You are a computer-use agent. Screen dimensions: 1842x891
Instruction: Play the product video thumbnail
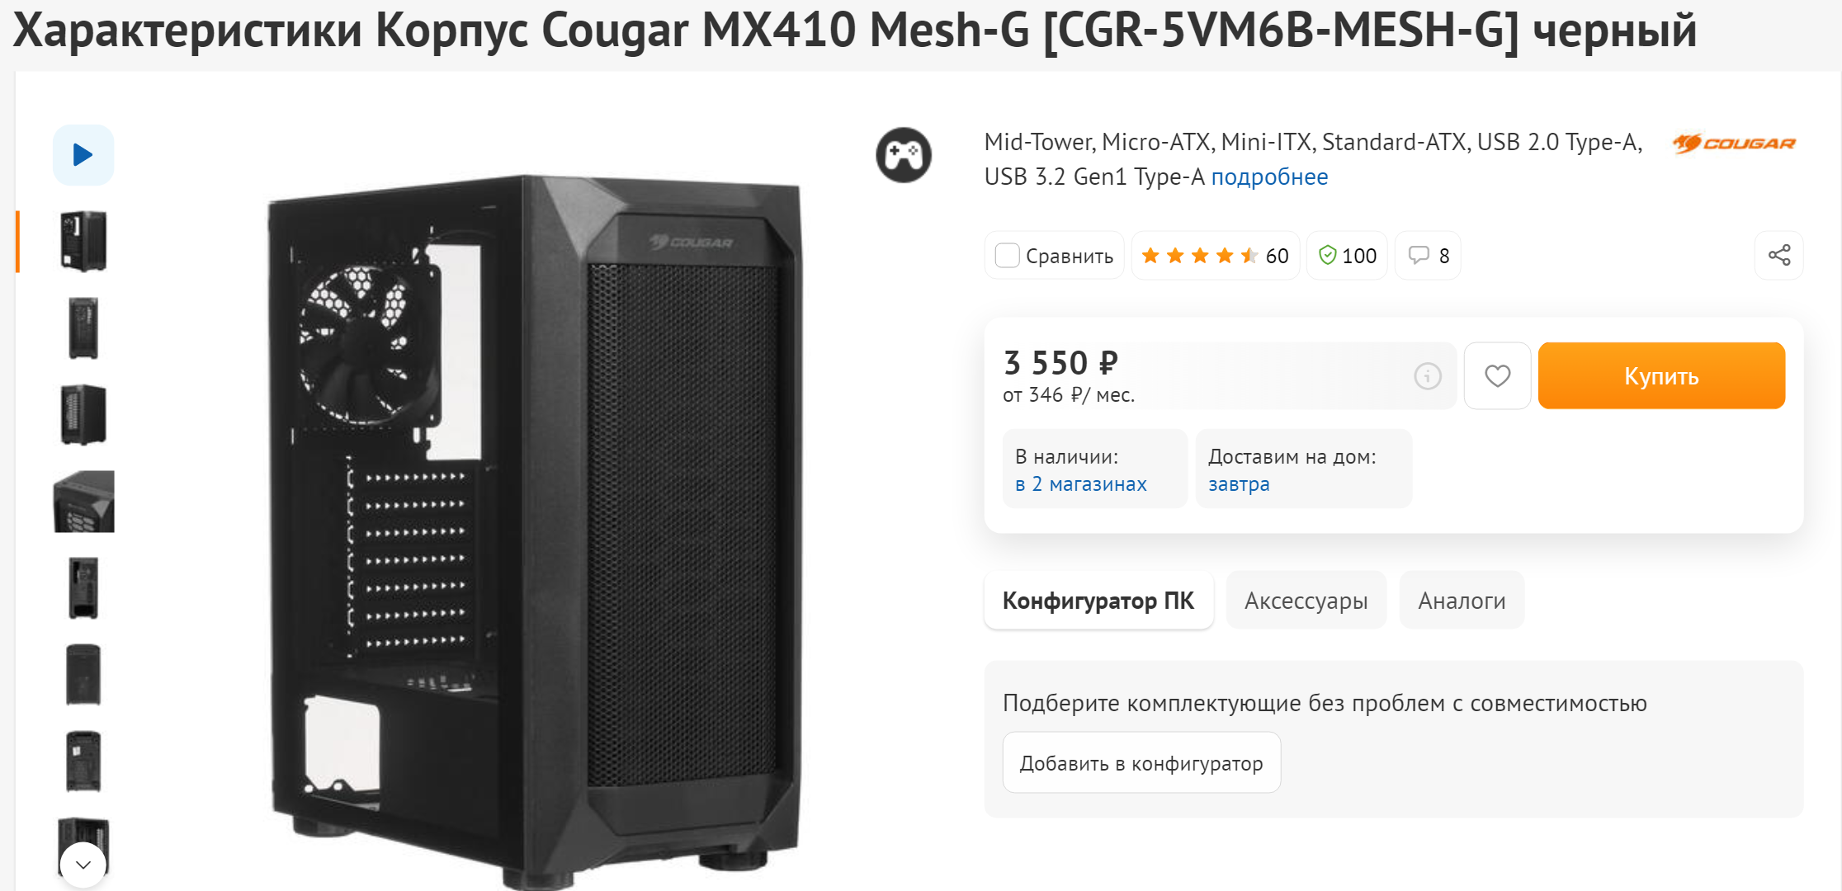pos(83,155)
